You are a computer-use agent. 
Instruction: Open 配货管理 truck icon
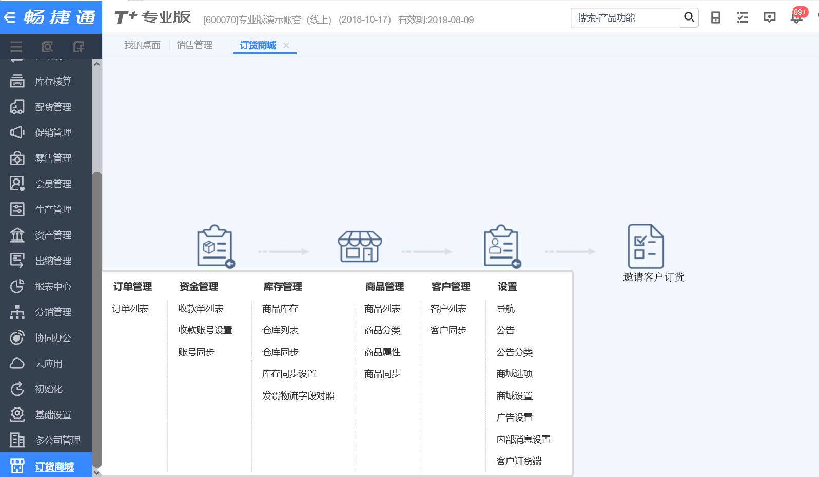point(17,107)
